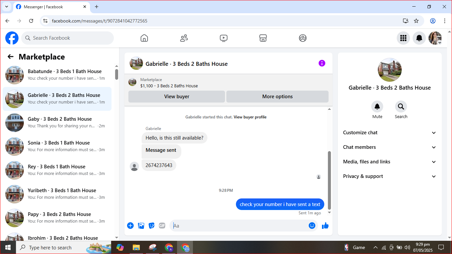This screenshot has width=452, height=254.
Task: Open Babatunde 3 Beds 1 Bath House chat
Action: 57,75
